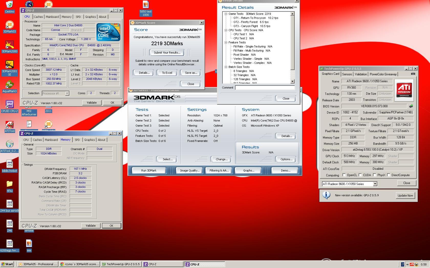Collapse the Game Tests tree node
Image resolution: width=430 pixels, height=268 pixels.
[226, 14]
